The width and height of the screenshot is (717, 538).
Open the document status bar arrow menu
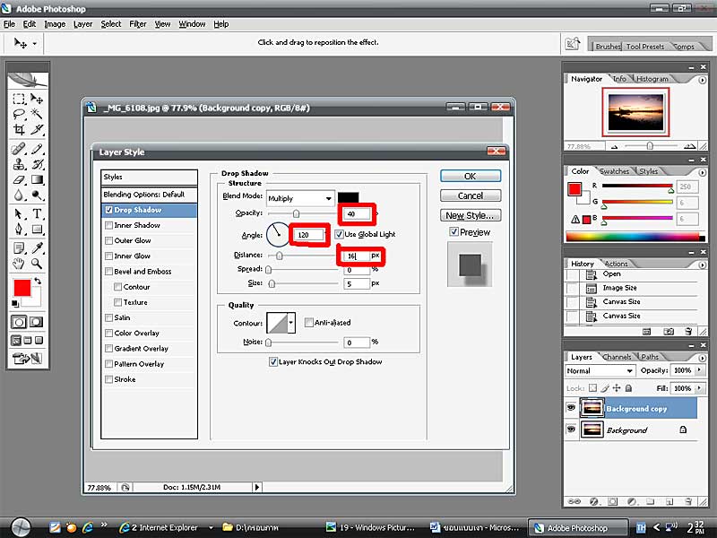(257, 488)
